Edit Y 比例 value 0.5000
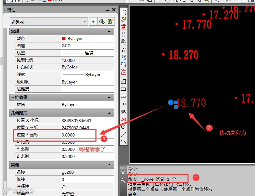 point(87,149)
